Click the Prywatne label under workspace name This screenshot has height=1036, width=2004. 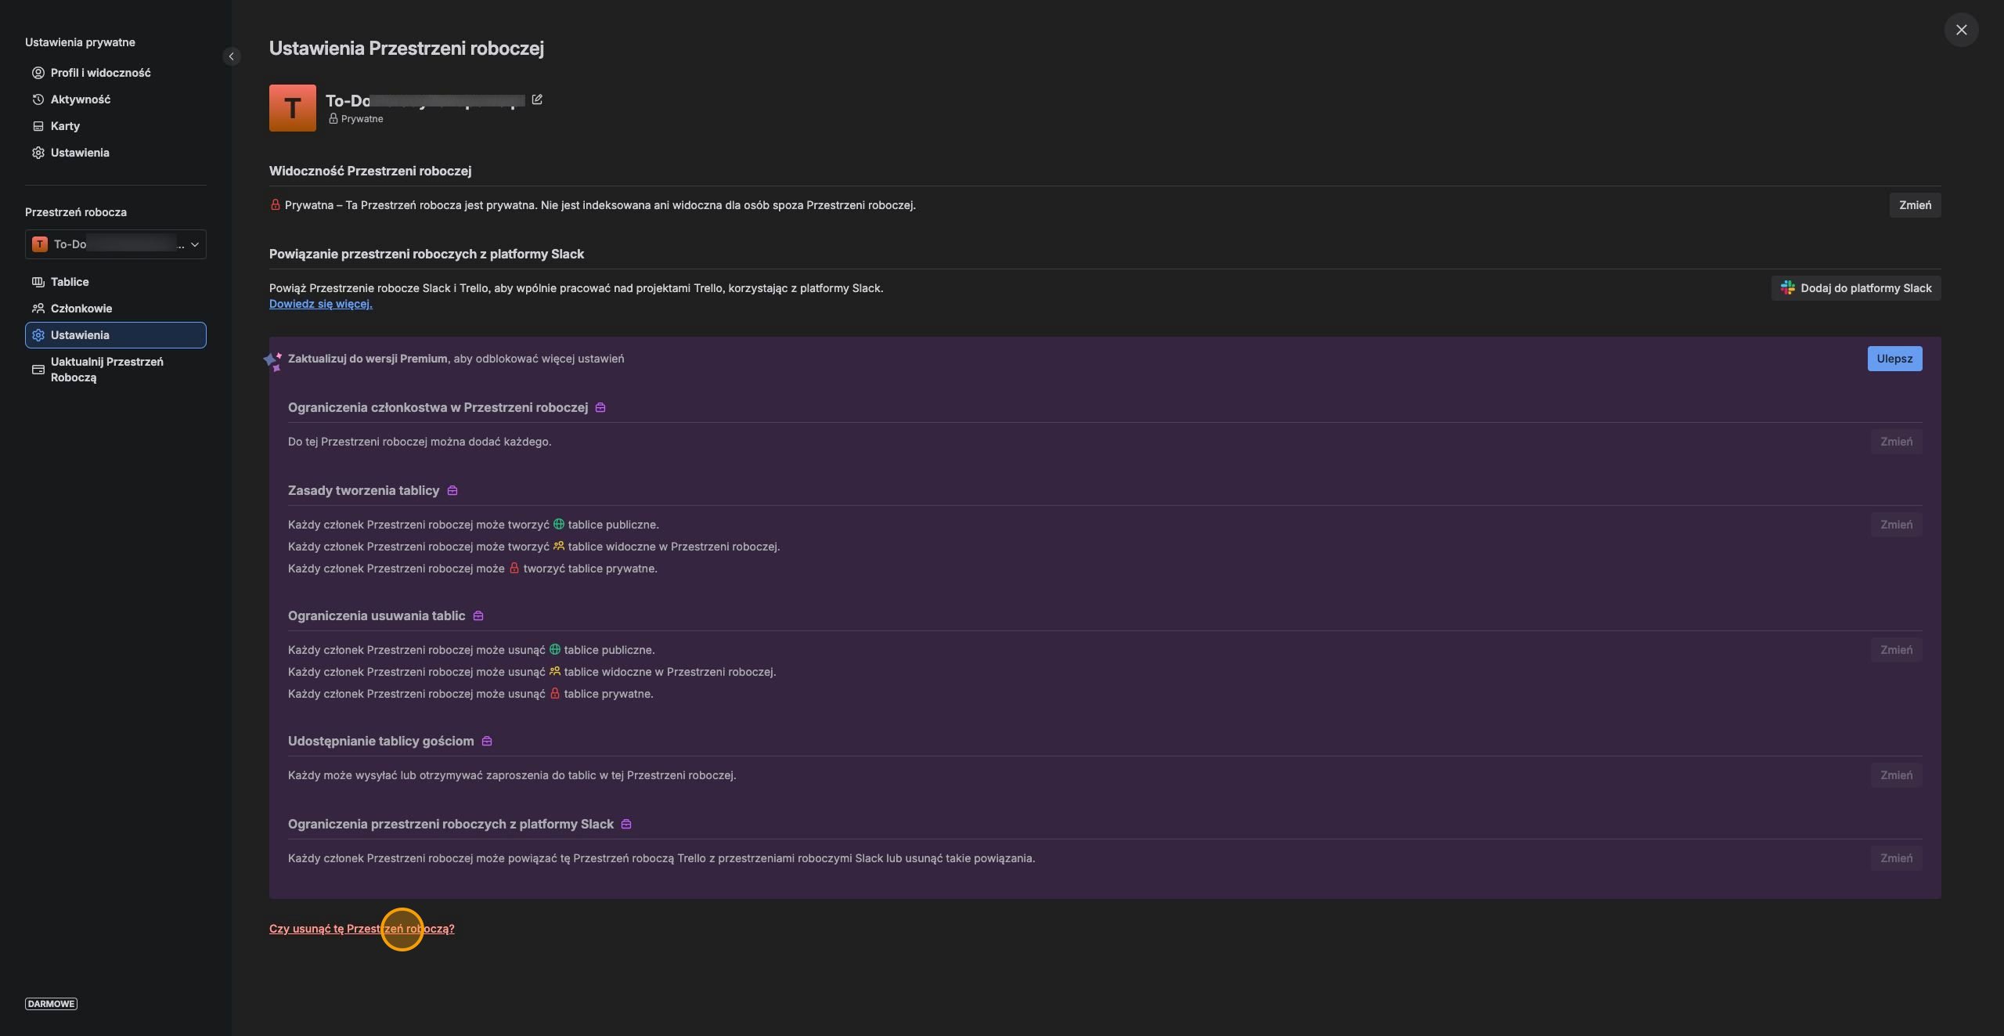click(x=362, y=119)
